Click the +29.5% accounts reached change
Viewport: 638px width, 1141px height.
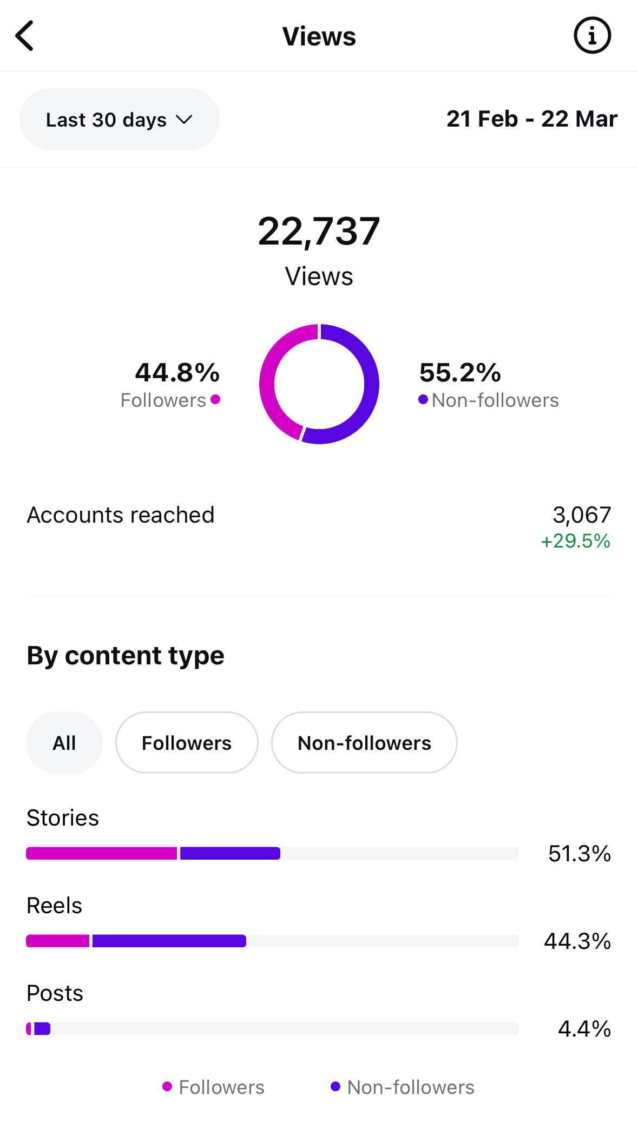tap(575, 541)
